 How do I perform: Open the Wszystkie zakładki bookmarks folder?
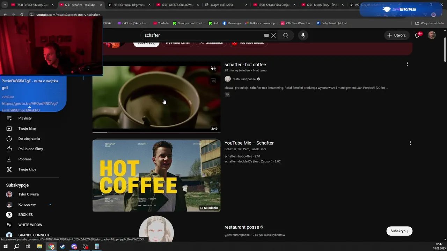(429, 23)
